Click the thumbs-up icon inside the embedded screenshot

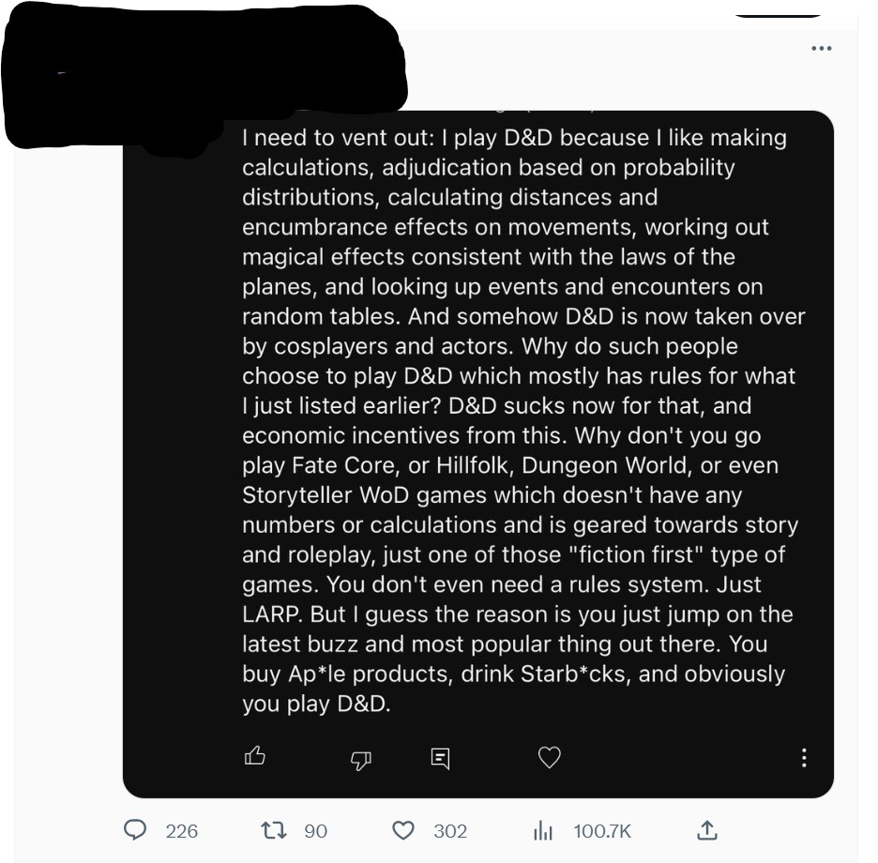coord(254,756)
